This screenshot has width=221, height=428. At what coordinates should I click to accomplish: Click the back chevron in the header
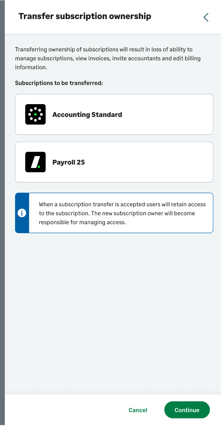[206, 17]
